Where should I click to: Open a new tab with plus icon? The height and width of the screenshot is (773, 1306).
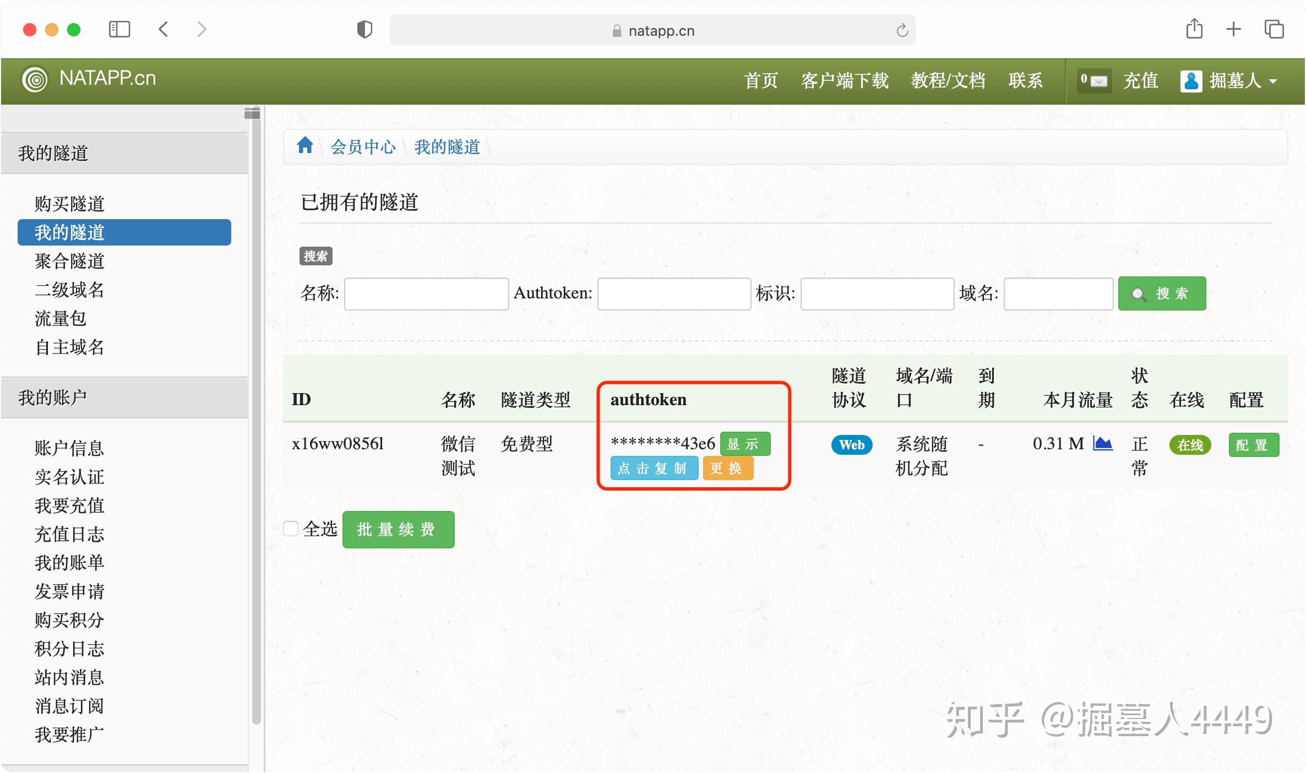click(x=1233, y=29)
